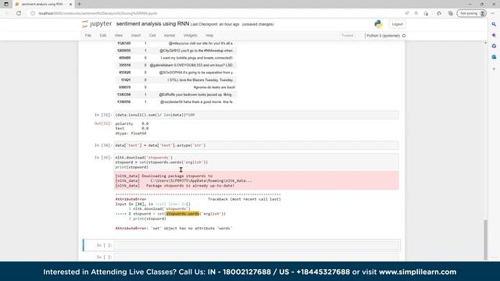Open the Outlook sidebar icon
The width and height of the screenshot is (500, 281).
[x=494, y=57]
